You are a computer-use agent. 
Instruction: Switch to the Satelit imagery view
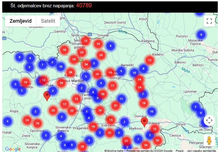[x=48, y=21]
